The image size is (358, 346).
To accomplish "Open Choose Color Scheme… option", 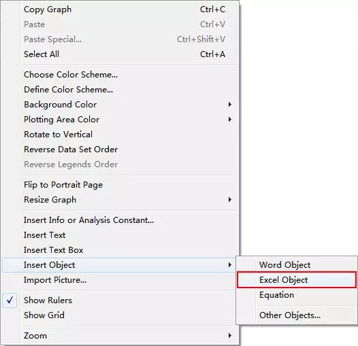I will (119, 75).
